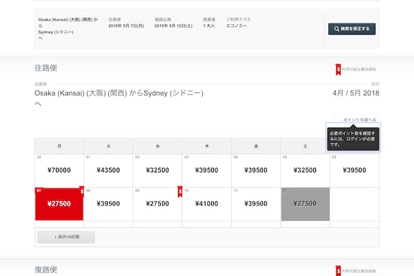Choose the ¥27500 fare on day 09
414x276 pixels.
157,204
